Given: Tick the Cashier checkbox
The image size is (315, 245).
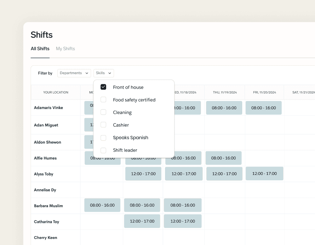Looking at the screenshot, I should click(x=103, y=125).
